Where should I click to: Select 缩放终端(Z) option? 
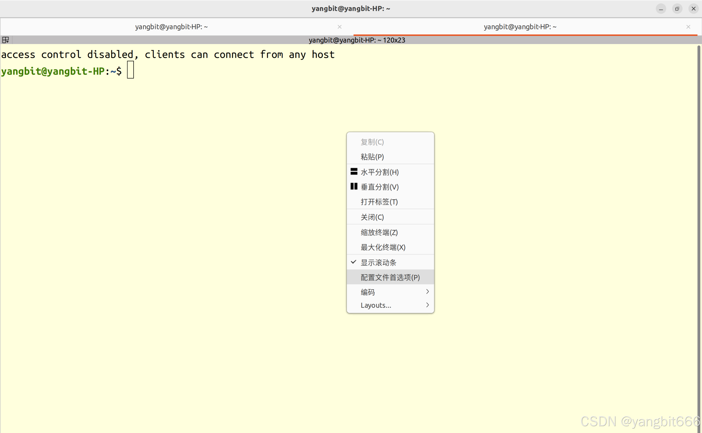tap(379, 232)
